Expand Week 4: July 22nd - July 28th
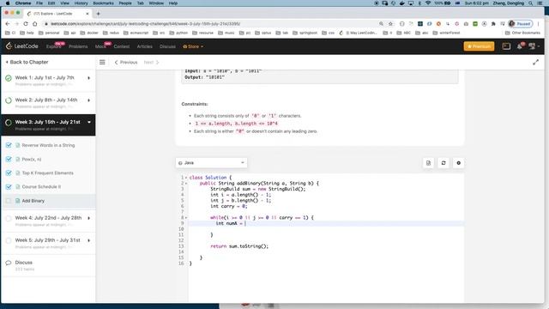The image size is (549, 309). (x=88, y=218)
